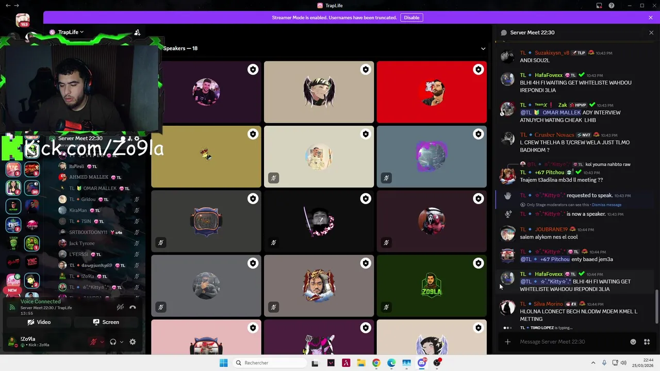Open the Five Stars server icon
Viewport: 660px width, 371px height.
32,225
